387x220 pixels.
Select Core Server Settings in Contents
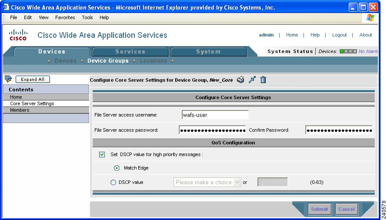click(x=46, y=104)
